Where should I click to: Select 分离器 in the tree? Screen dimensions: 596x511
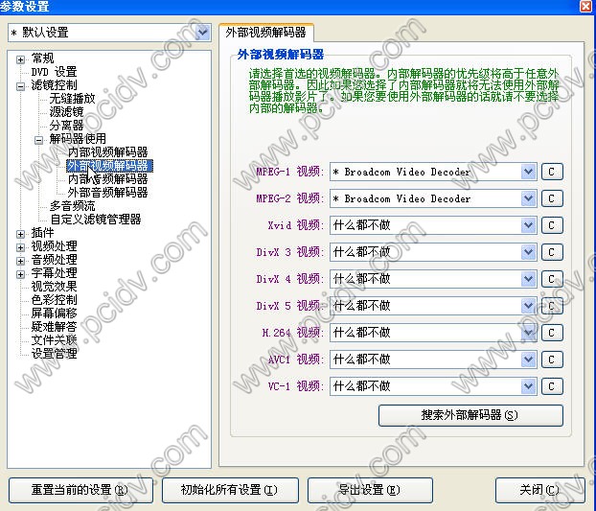66,125
